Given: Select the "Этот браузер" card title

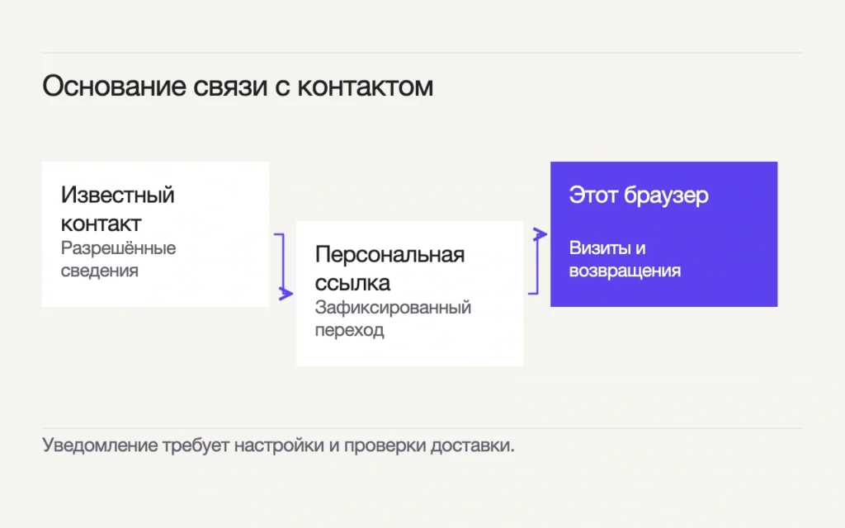Looking at the screenshot, I should pos(639,195).
